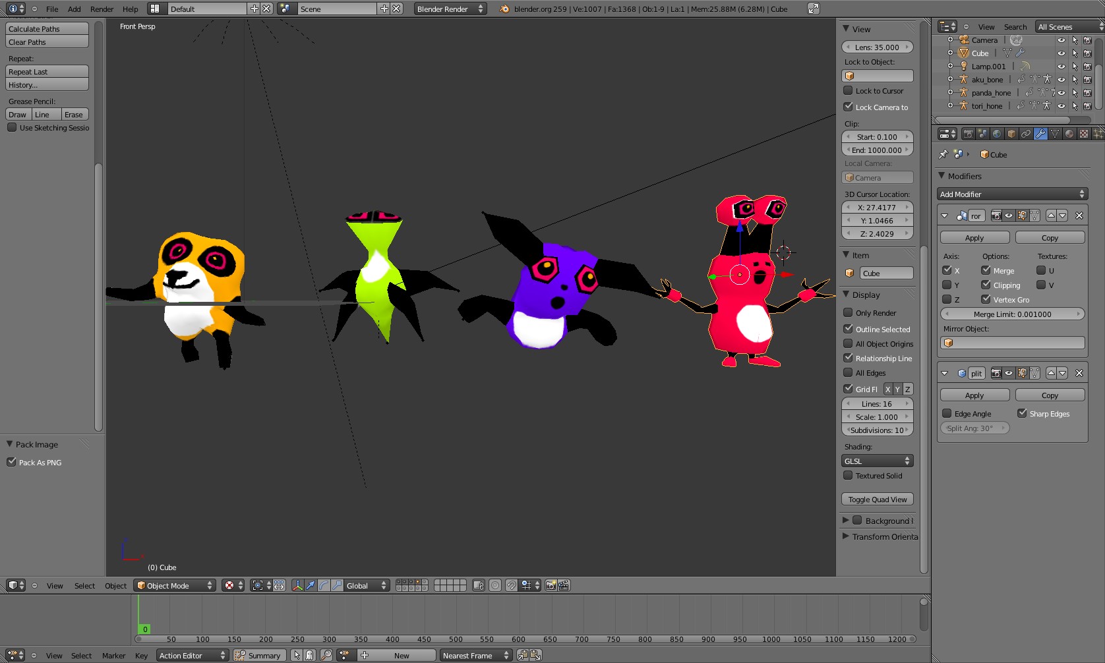Select the Object Data tab (triangle icon)
1105x663 pixels.
point(1056,134)
